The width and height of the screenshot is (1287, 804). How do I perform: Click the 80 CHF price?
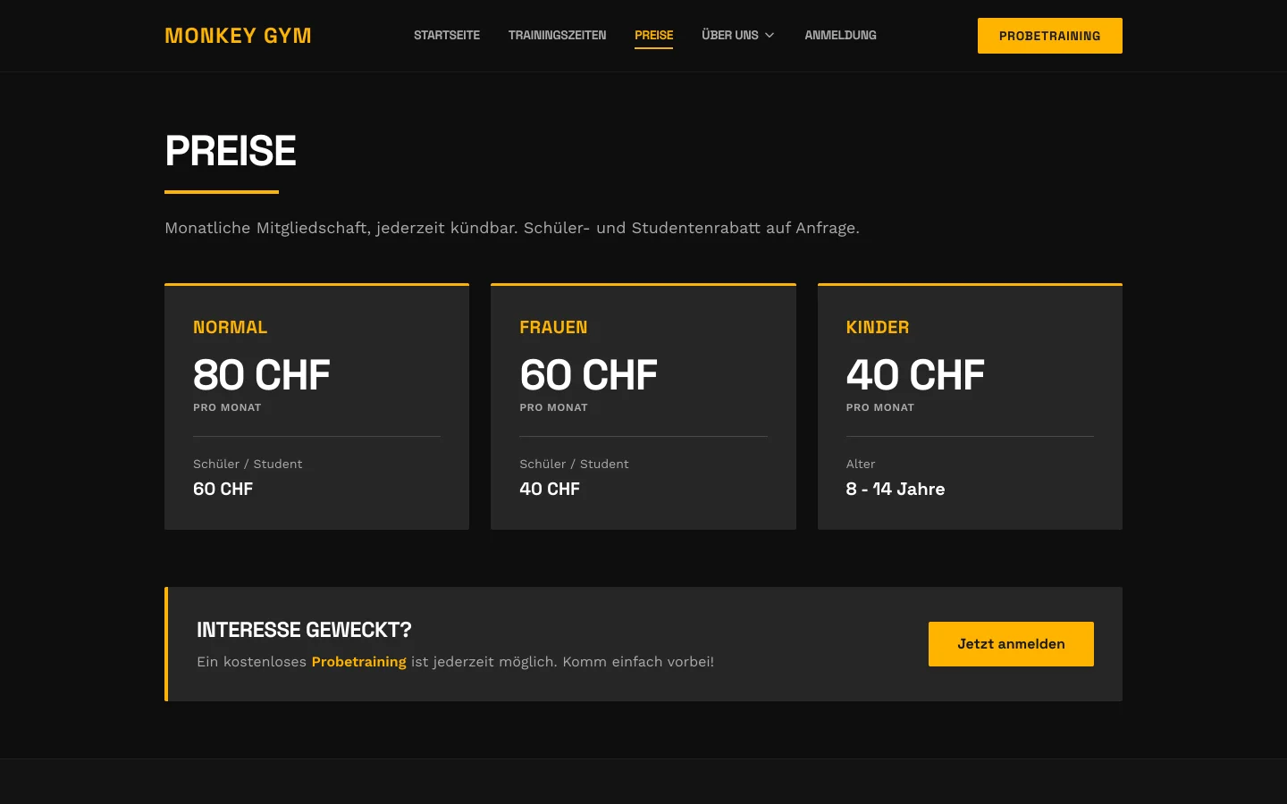262,375
